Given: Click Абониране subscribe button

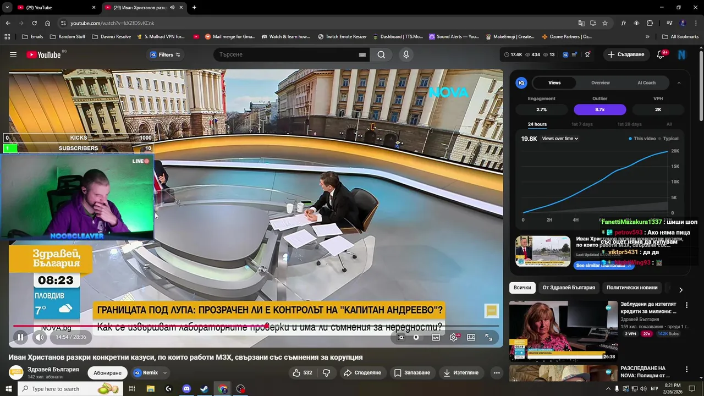Looking at the screenshot, I should (107, 373).
